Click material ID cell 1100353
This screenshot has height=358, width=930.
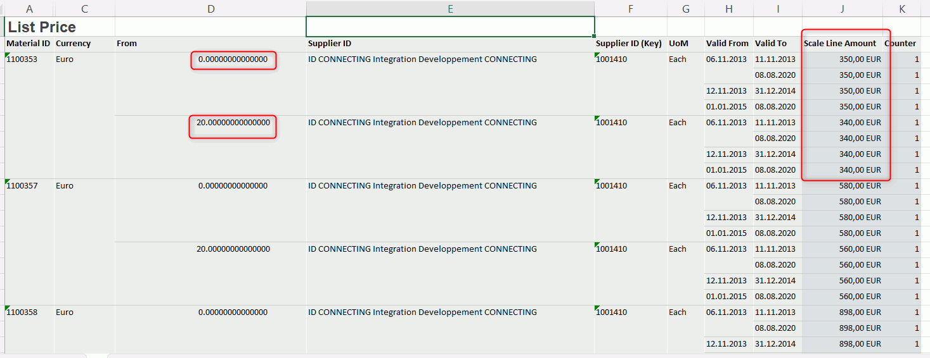click(22, 59)
